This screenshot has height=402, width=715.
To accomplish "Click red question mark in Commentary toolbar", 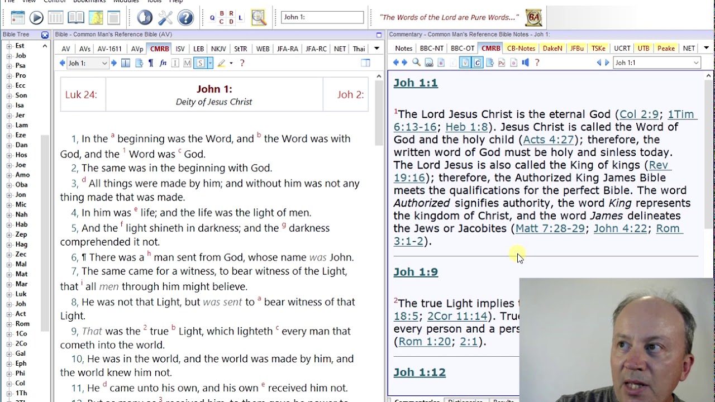I will click(x=537, y=63).
